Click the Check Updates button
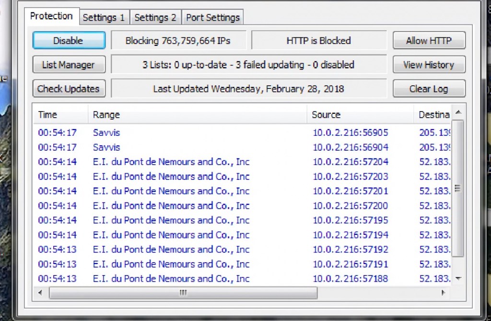This screenshot has height=321, width=491. tap(69, 89)
